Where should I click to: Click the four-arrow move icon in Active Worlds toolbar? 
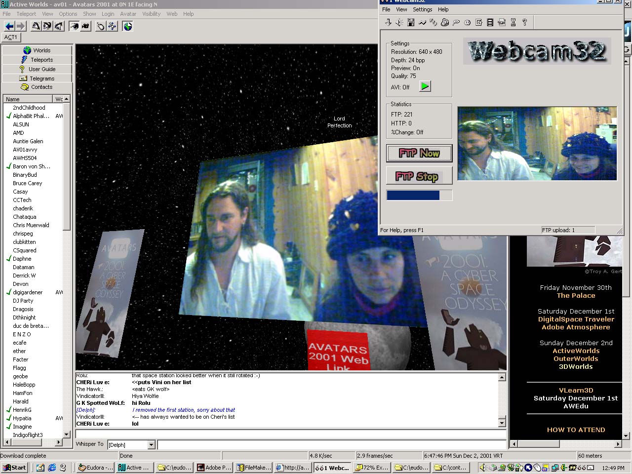pos(113,26)
